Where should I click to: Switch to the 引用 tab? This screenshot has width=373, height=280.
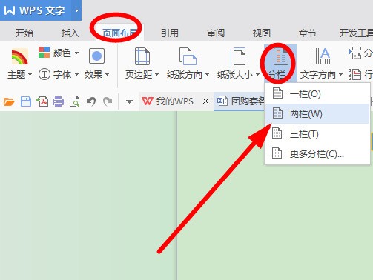click(170, 33)
